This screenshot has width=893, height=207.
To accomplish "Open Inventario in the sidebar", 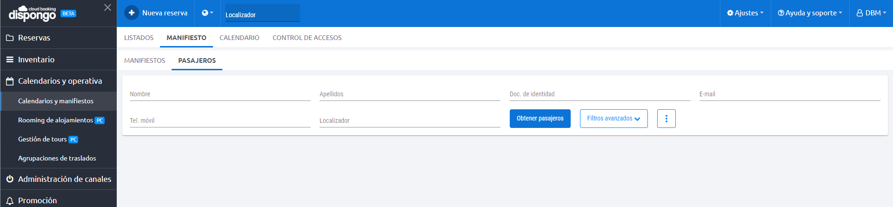I will (58, 60).
